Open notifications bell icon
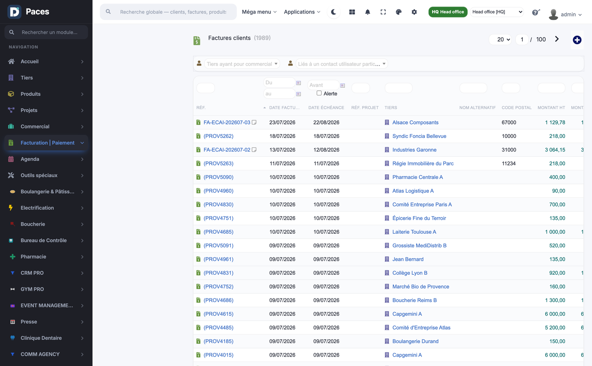Viewport: 592px width, 366px height. 367,12
